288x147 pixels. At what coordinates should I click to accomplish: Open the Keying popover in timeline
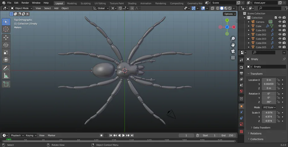click(31, 135)
